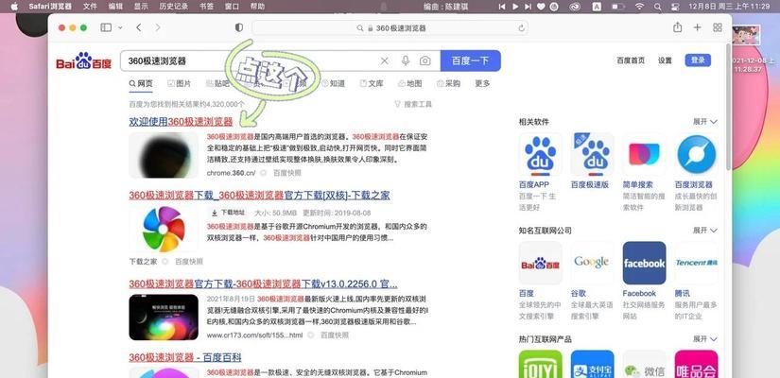This screenshot has height=378, width=780.
Task: Reload the page via address bar
Action: click(521, 28)
